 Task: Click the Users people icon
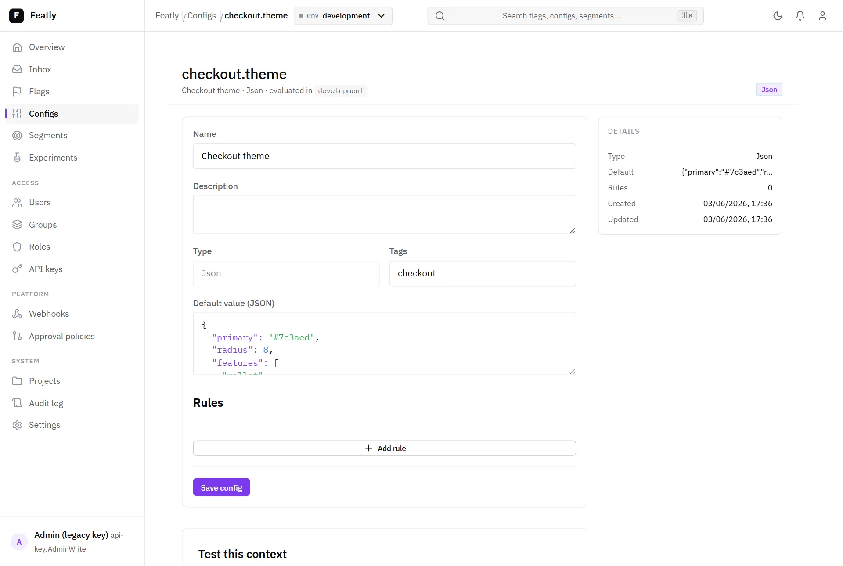click(17, 203)
